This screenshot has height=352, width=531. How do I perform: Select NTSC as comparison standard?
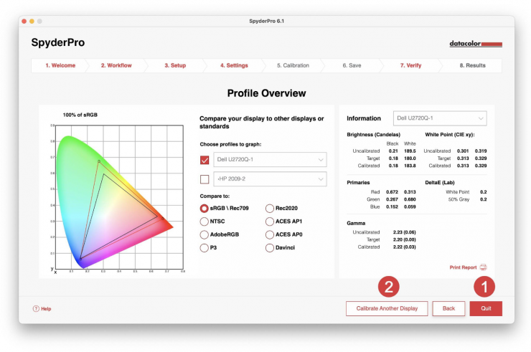coord(205,222)
